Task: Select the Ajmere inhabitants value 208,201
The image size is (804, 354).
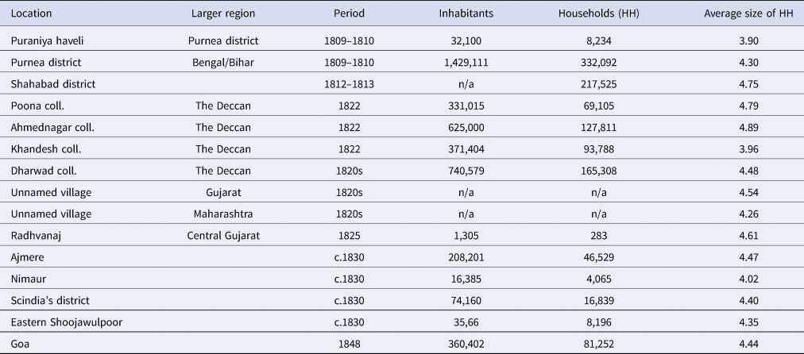Action: (466, 257)
